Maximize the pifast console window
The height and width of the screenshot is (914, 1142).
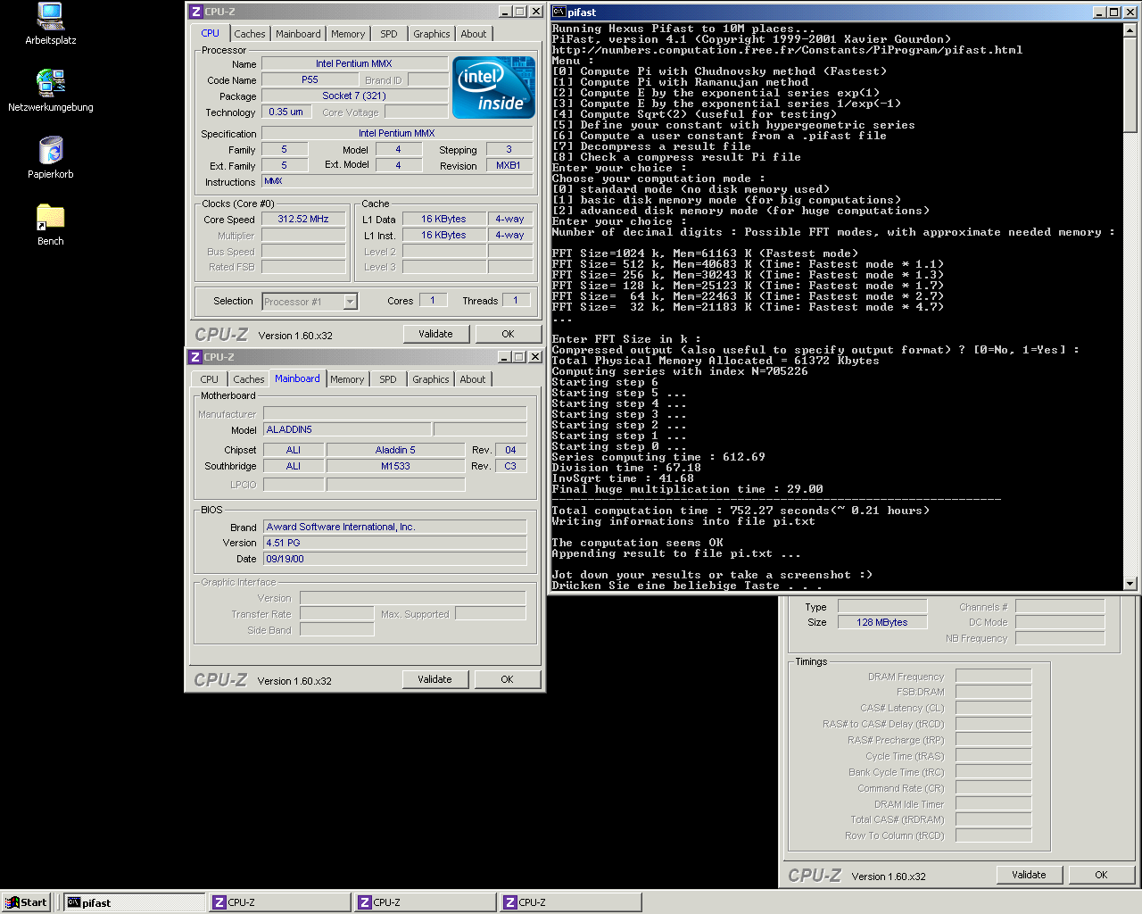tap(1113, 12)
